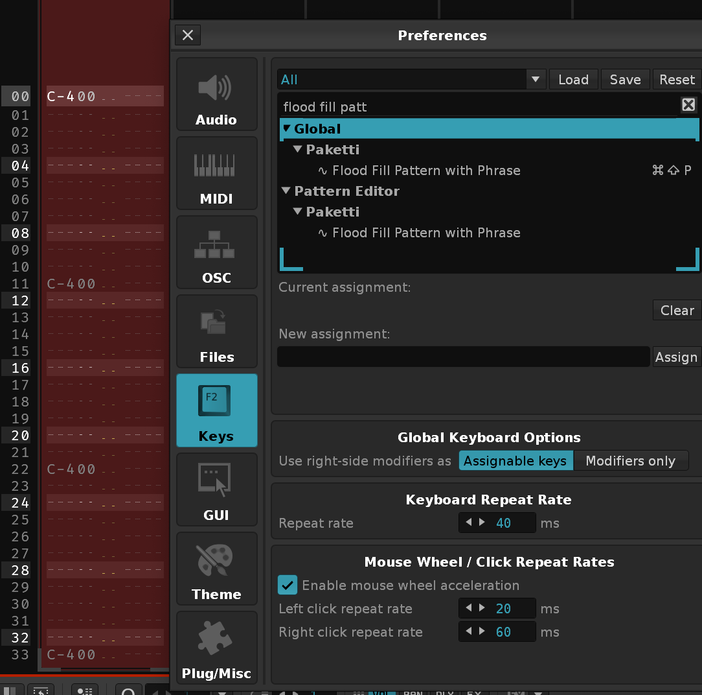Set right-side modifiers to Modifiers only
The width and height of the screenshot is (702, 695).
630,461
